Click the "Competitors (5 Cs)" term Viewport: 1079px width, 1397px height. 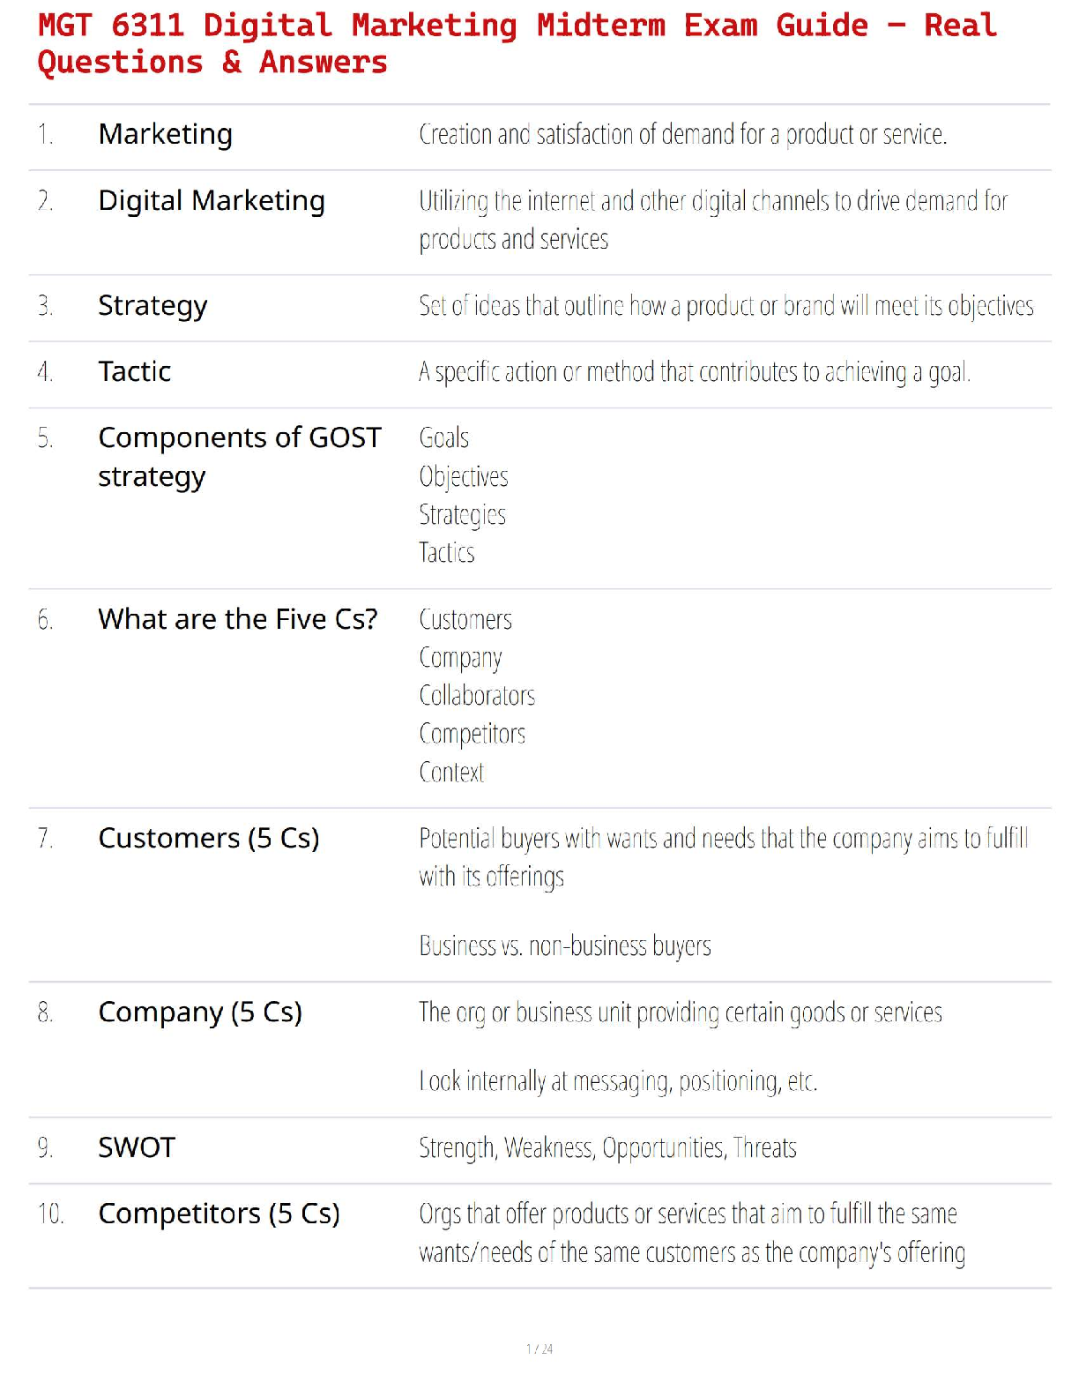coord(219,1214)
